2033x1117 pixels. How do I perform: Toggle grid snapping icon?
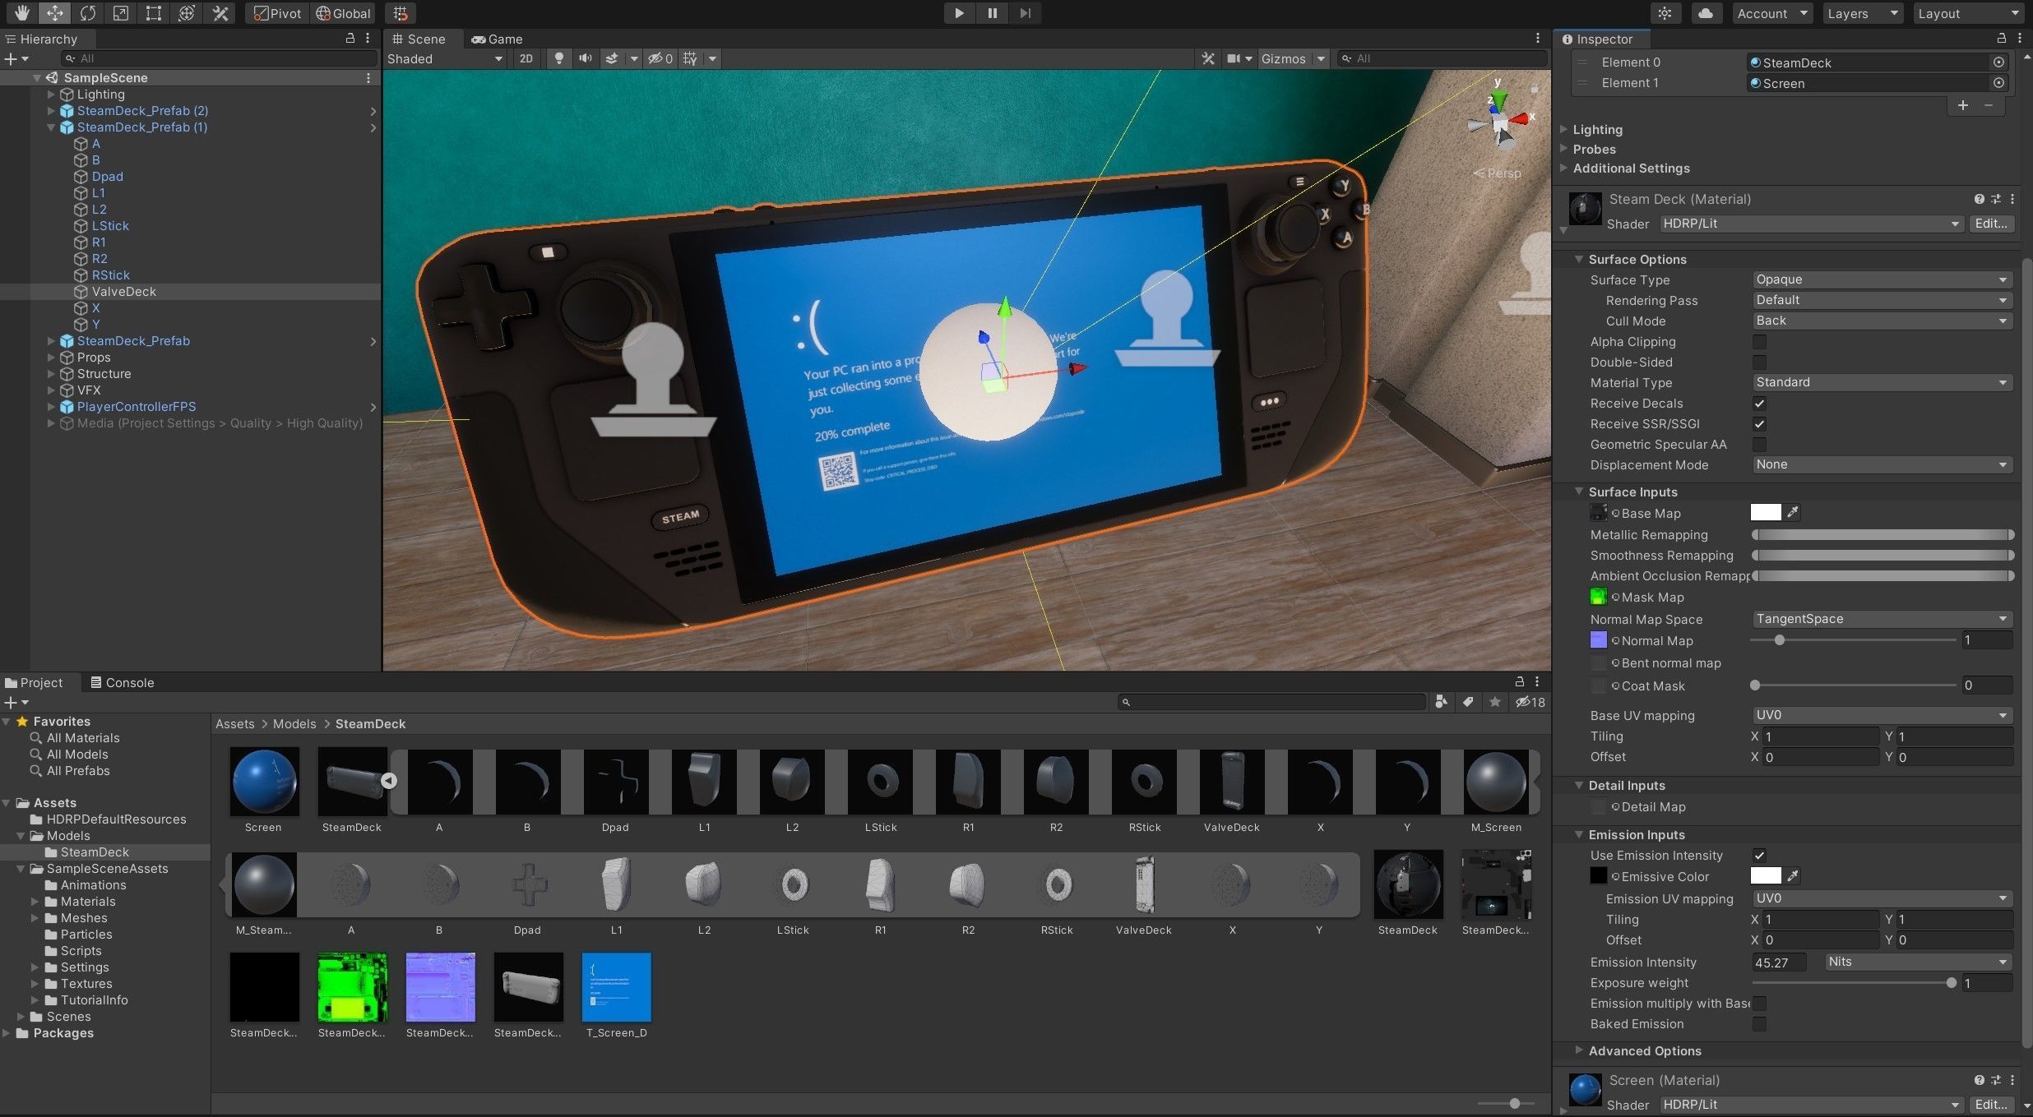400,13
